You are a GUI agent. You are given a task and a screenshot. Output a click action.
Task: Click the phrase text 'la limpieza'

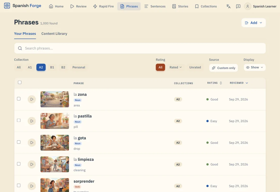coord(83,159)
